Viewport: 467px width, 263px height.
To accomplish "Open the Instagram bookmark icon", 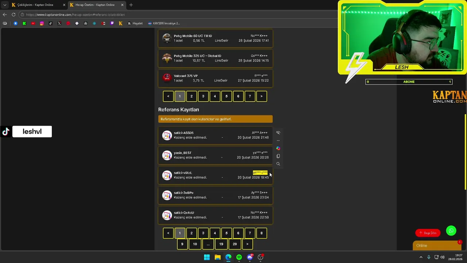I will [x=42, y=23].
